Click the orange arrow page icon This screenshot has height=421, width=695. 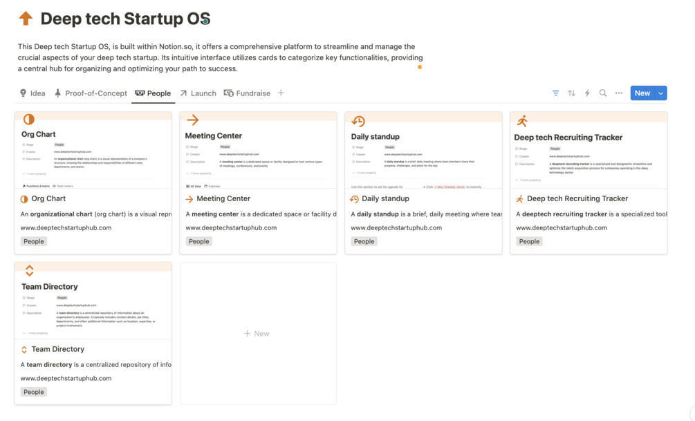(26, 19)
